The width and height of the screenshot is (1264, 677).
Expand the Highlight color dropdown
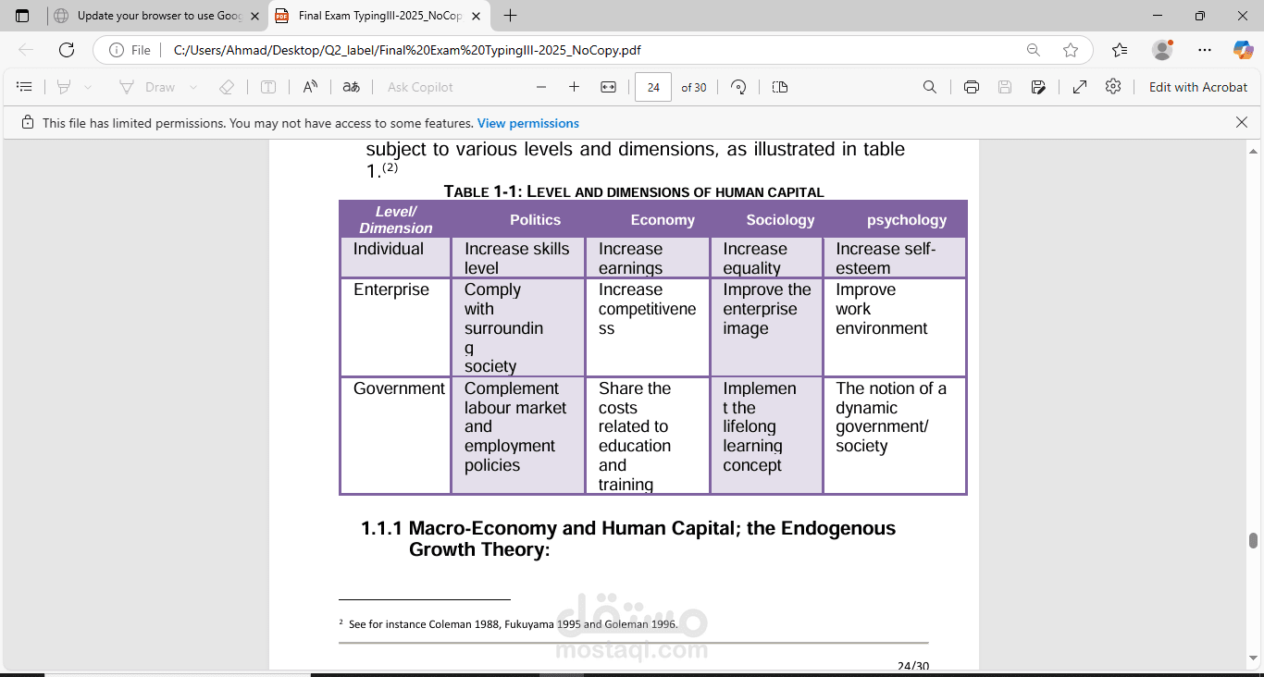[88, 87]
